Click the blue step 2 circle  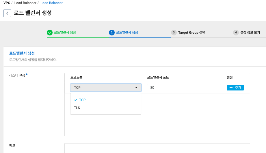pyautogui.click(x=111, y=33)
